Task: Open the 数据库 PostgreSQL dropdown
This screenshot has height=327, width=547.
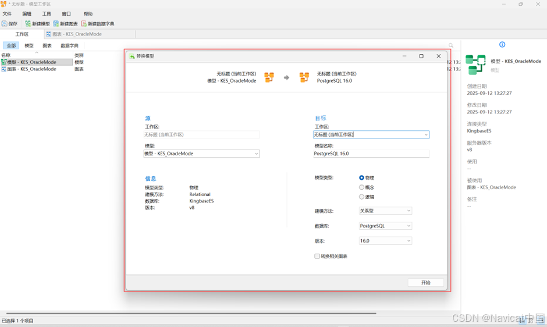Action: click(385, 226)
